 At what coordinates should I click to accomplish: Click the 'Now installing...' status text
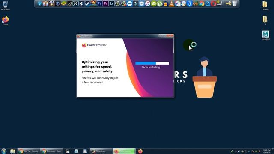point(152,67)
